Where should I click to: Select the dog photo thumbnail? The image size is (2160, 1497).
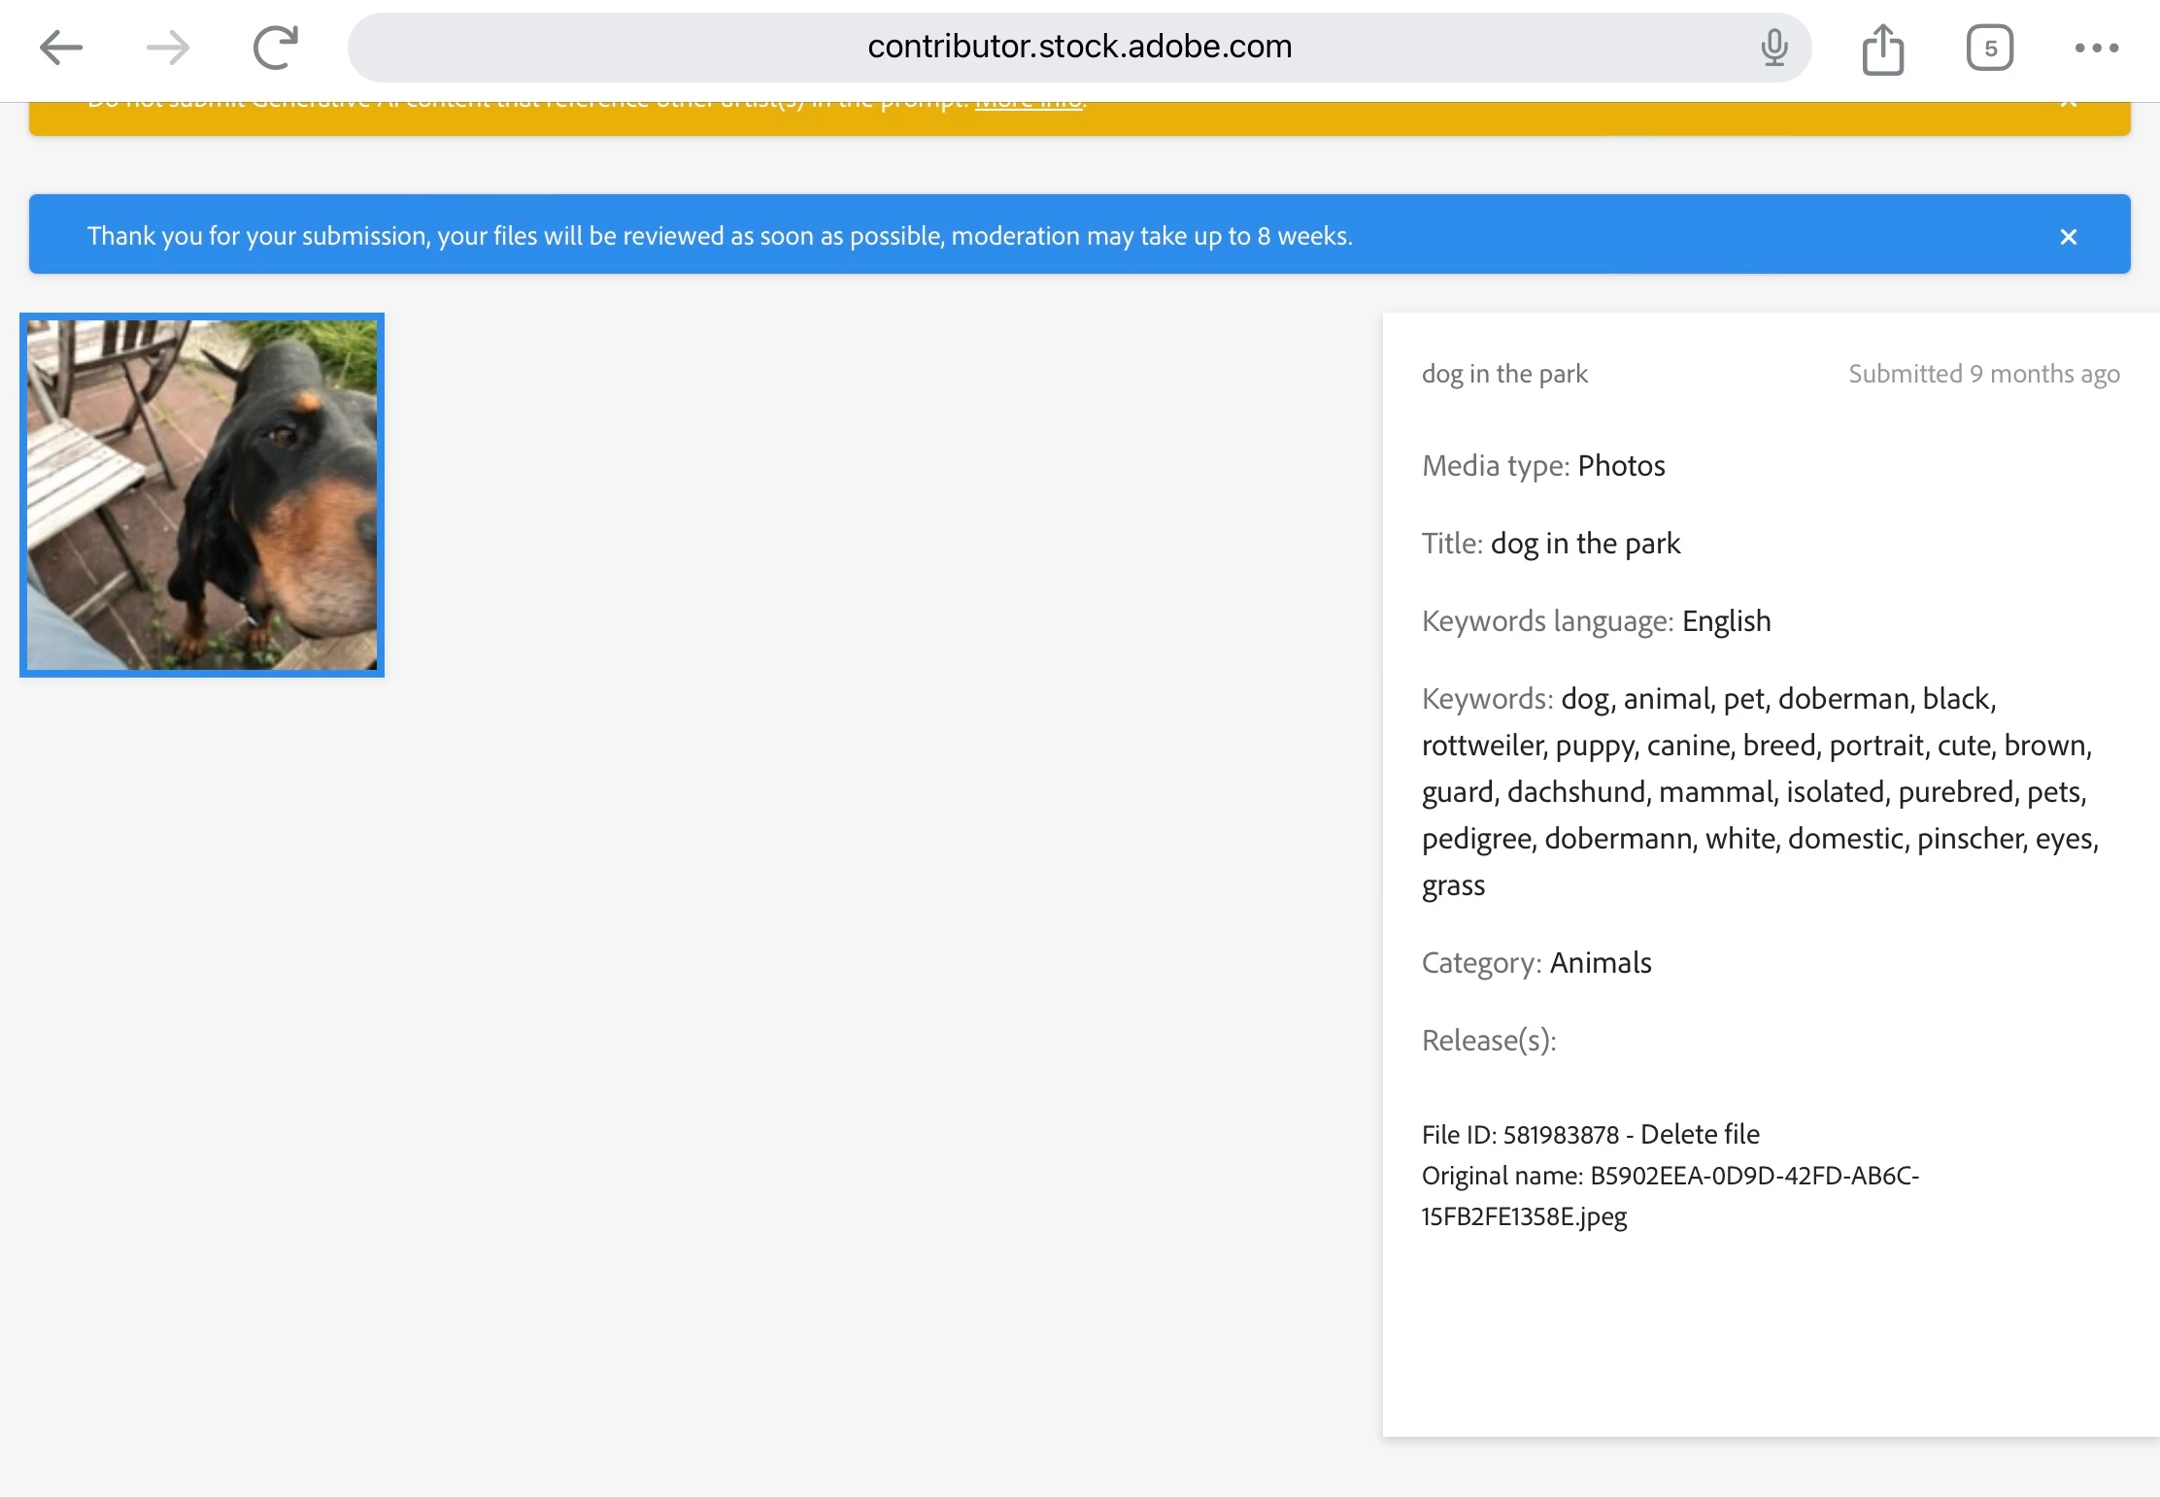click(x=202, y=495)
